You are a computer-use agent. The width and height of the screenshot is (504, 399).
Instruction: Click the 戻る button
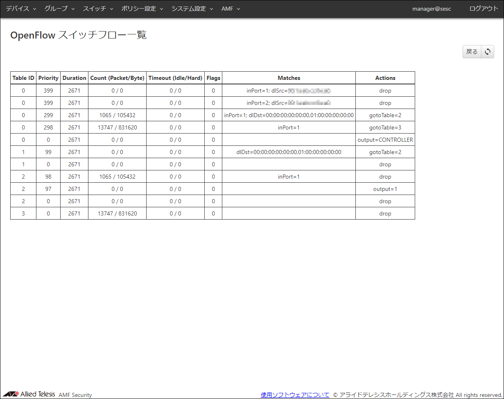(x=472, y=51)
